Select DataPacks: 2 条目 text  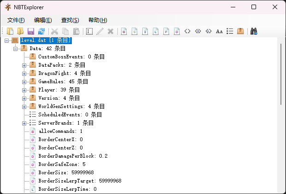(62, 65)
